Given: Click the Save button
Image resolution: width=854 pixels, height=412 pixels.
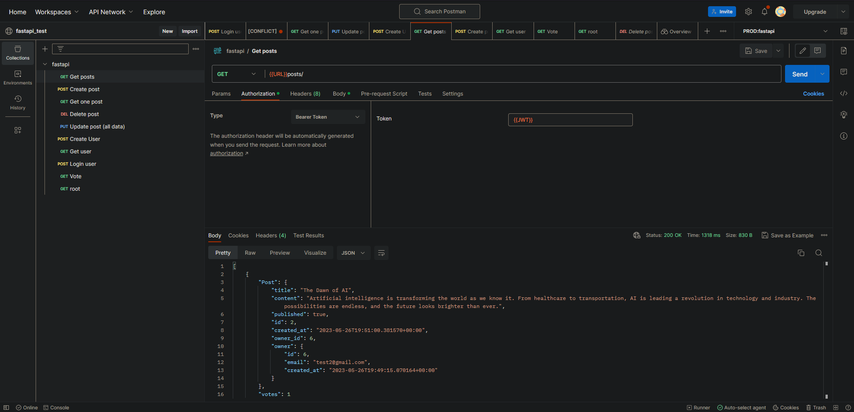Looking at the screenshot, I should pos(756,51).
